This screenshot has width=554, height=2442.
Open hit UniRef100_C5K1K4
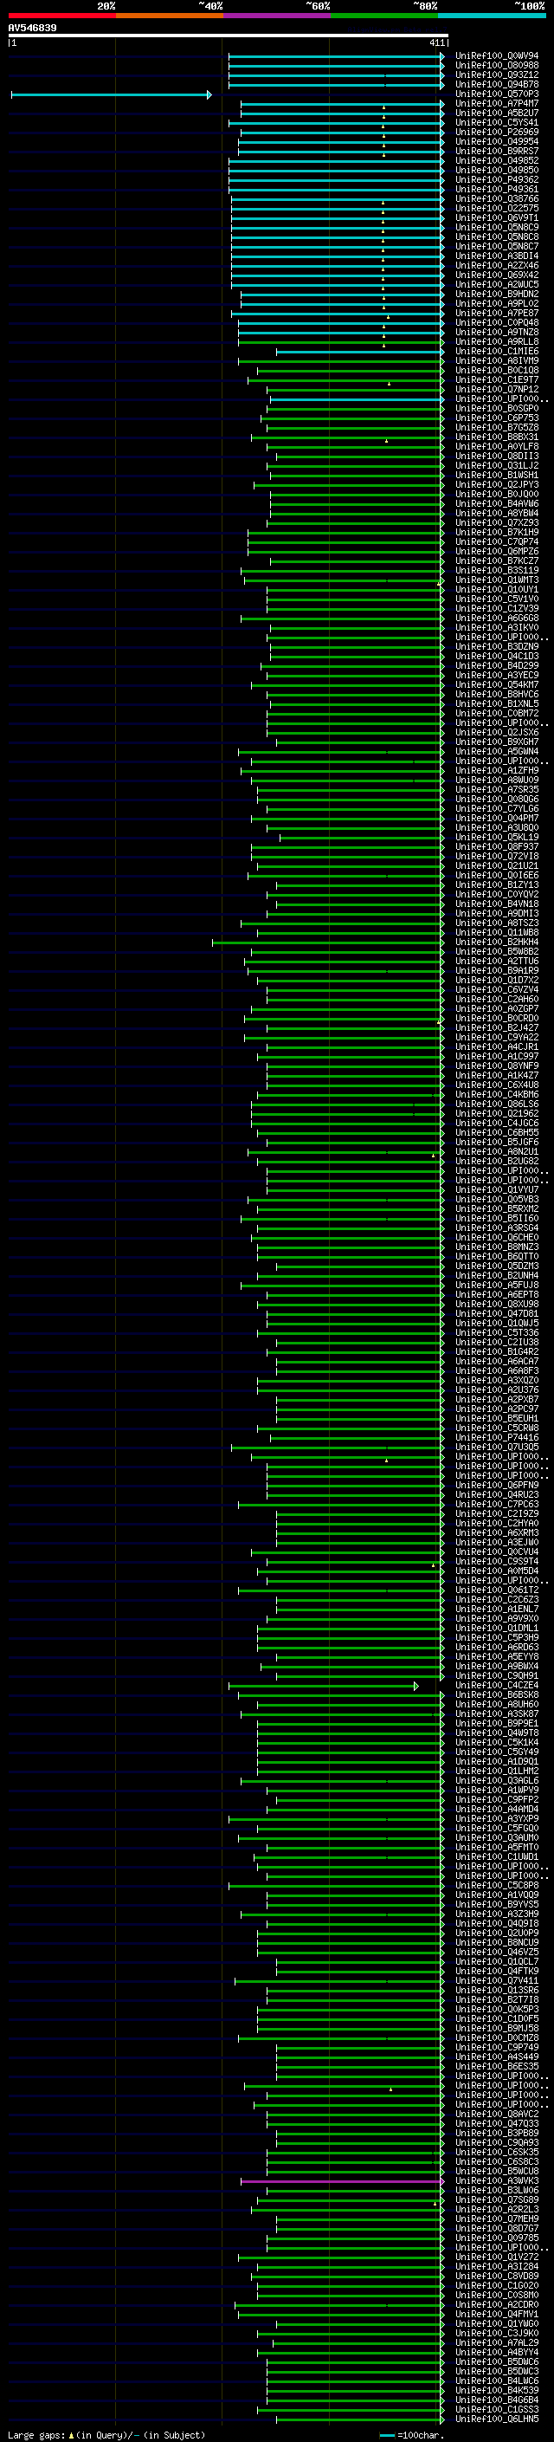click(497, 1742)
